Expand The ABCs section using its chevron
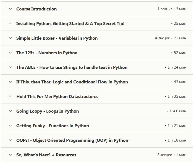Screen dimensions: 195x163 10,67
